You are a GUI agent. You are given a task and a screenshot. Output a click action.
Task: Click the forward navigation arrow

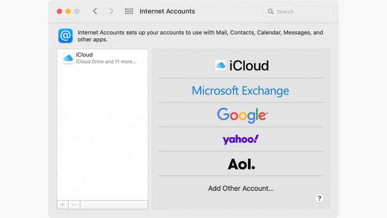111,11
